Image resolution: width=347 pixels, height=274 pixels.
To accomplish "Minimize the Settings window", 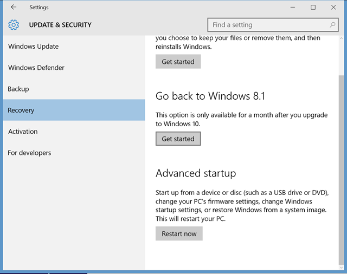I will pos(293,7).
